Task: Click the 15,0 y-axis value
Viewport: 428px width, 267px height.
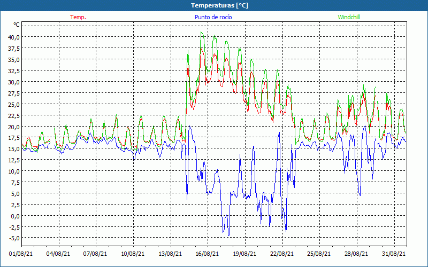Action: (x=14, y=149)
